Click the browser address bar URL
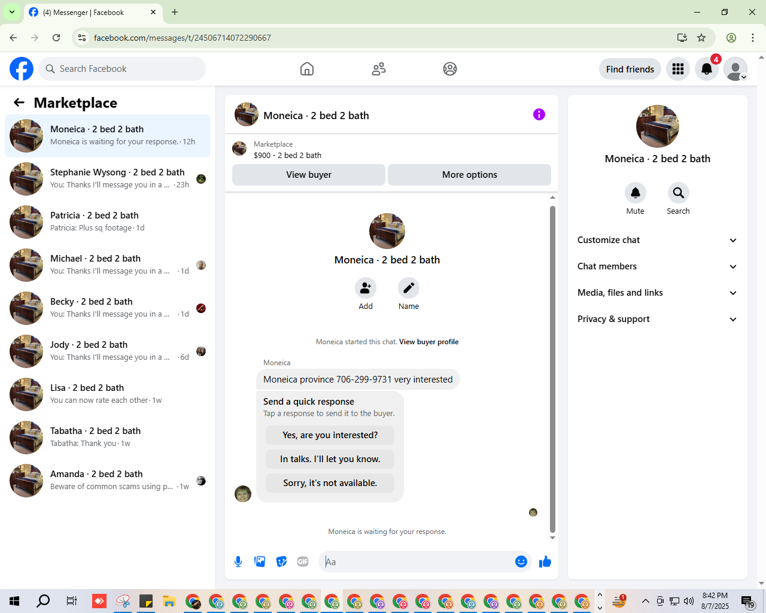The image size is (766, 613). click(183, 38)
